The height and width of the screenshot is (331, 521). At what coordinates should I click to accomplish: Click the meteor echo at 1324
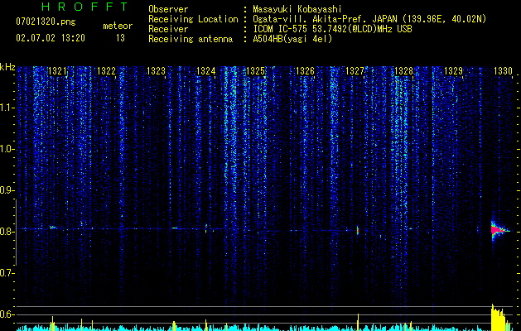(206, 228)
